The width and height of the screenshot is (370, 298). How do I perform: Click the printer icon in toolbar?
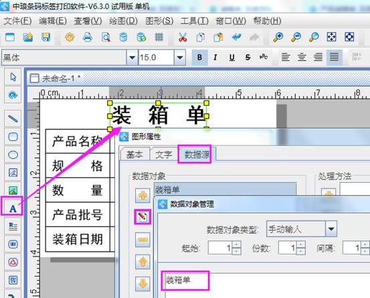[x=88, y=37]
